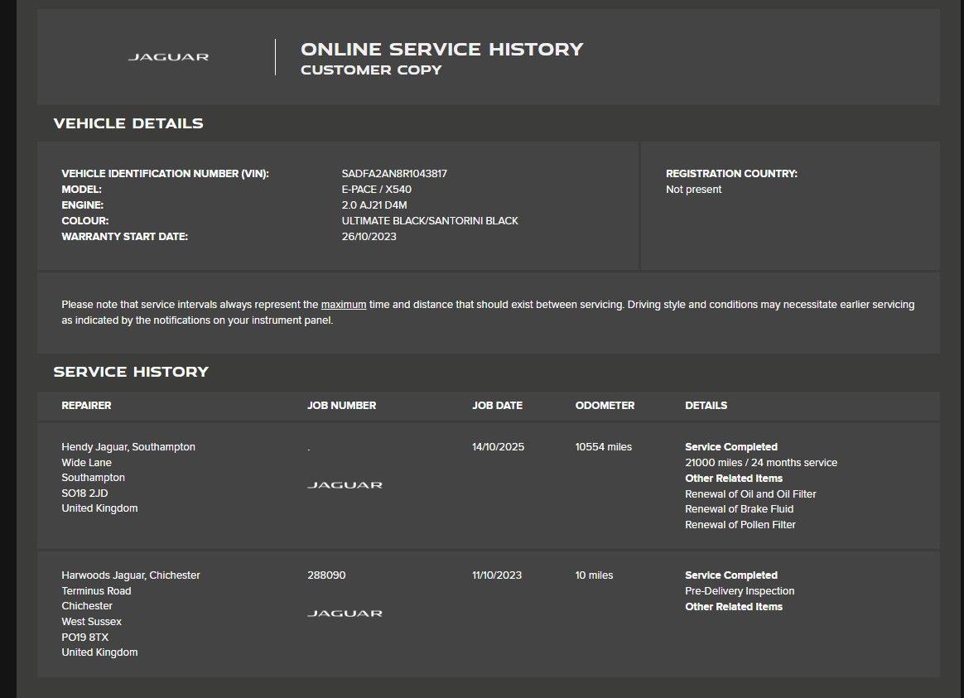Click repairer name Harwoods Jaguar, Chichester
Screen dimensions: 964x698
pos(131,575)
